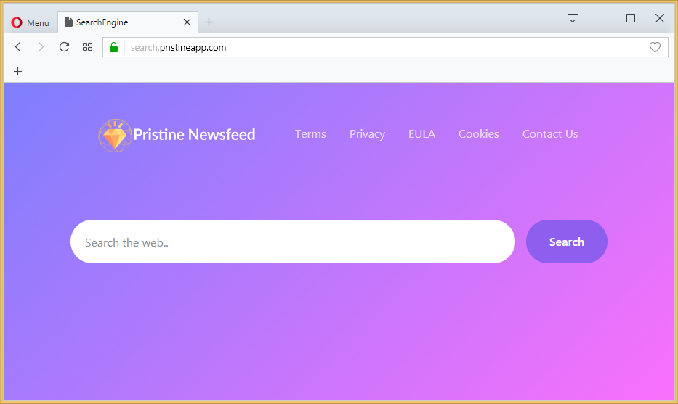Click the Contact Us link
The width and height of the screenshot is (678, 404).
(x=549, y=134)
